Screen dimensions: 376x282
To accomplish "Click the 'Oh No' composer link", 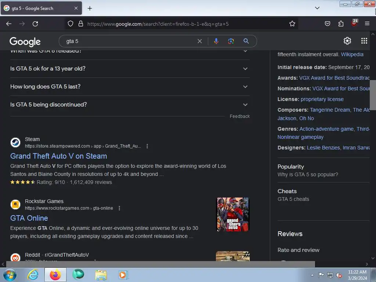I will click(307, 118).
